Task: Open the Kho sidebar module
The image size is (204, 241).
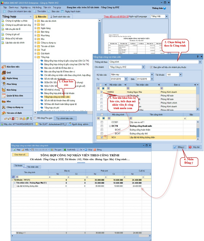Action: (17, 101)
